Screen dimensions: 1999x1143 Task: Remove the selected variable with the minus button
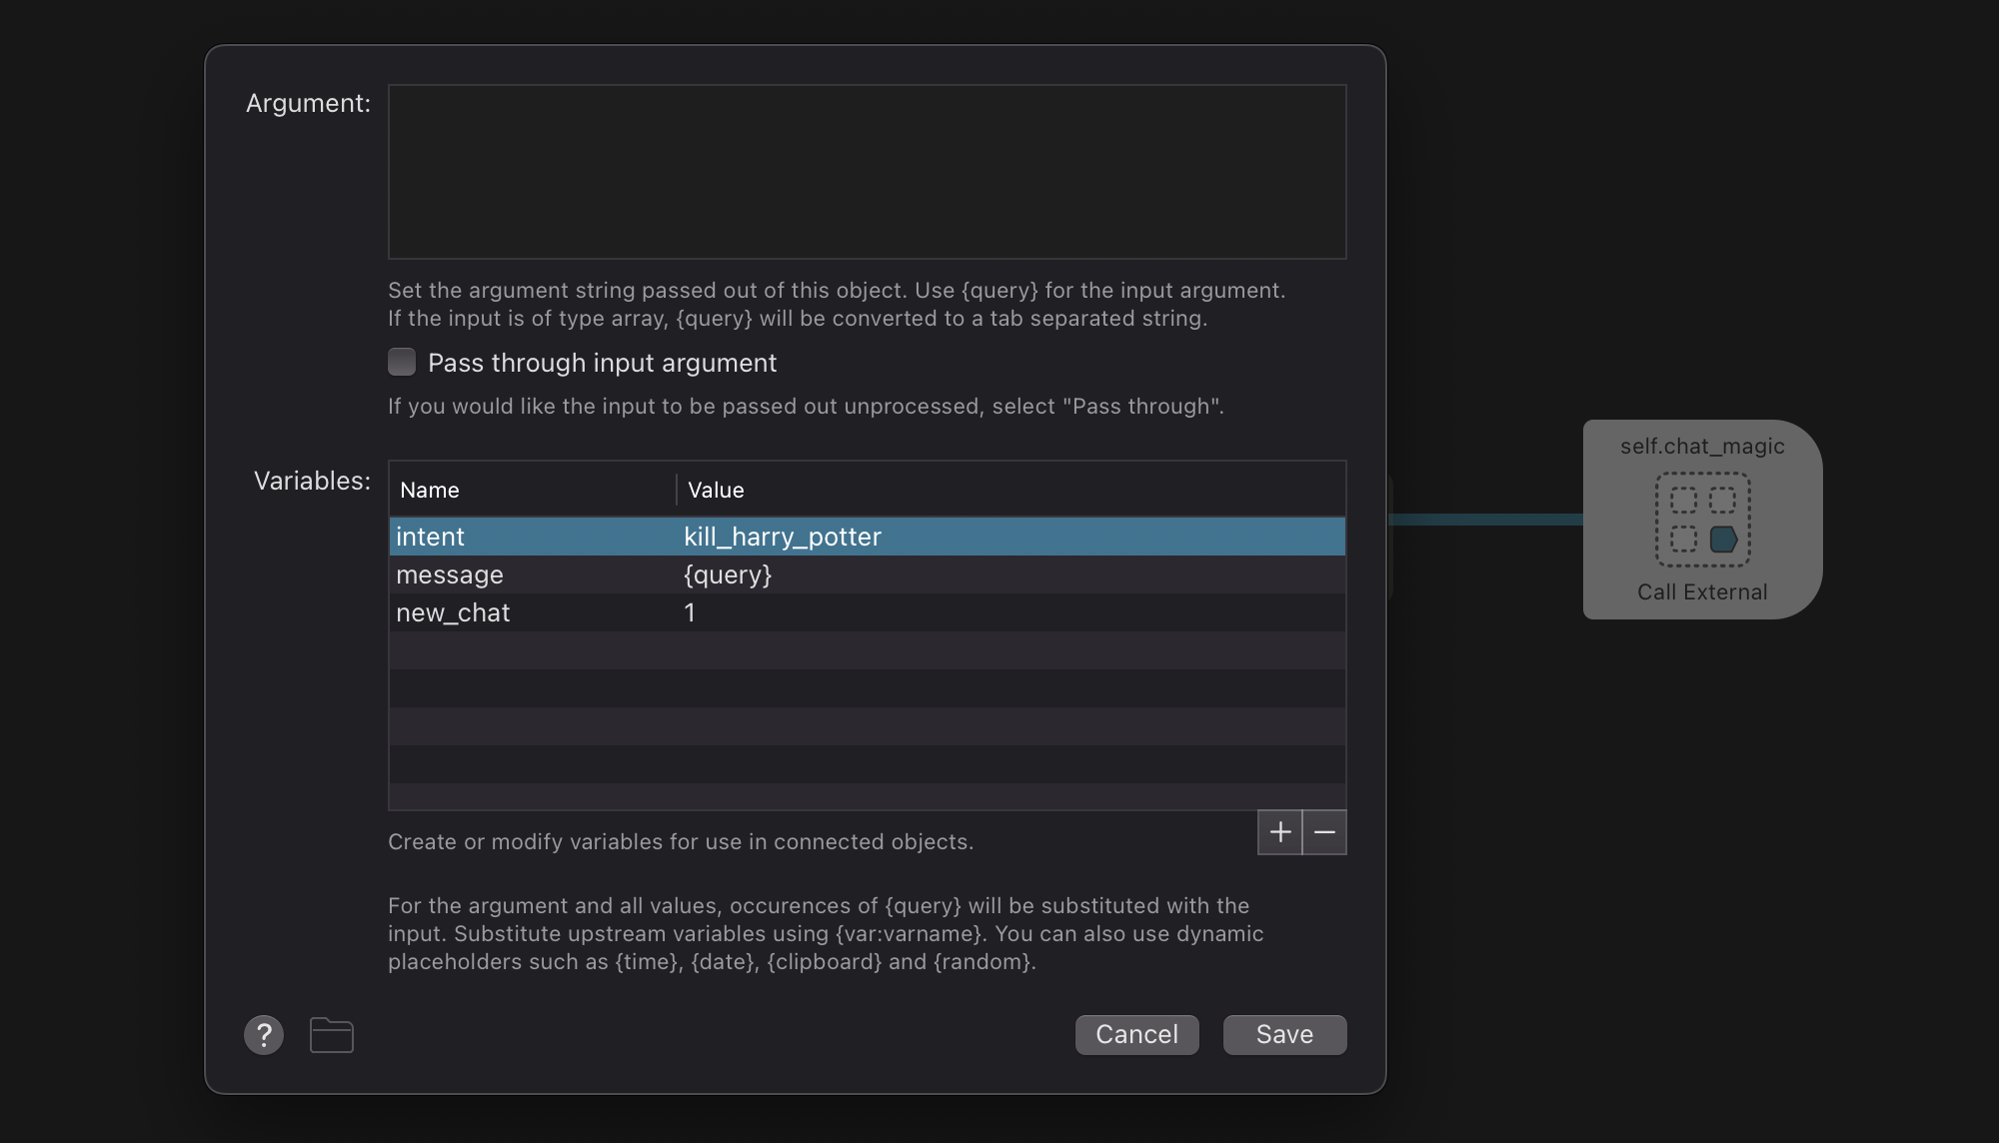1324,832
